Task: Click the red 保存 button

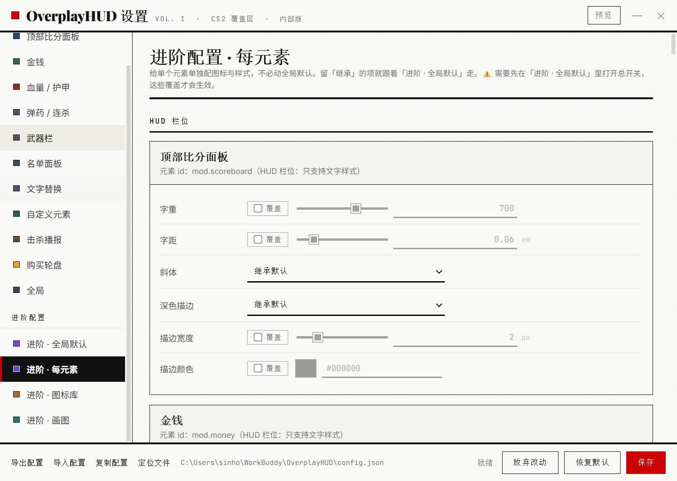Action: coord(646,463)
